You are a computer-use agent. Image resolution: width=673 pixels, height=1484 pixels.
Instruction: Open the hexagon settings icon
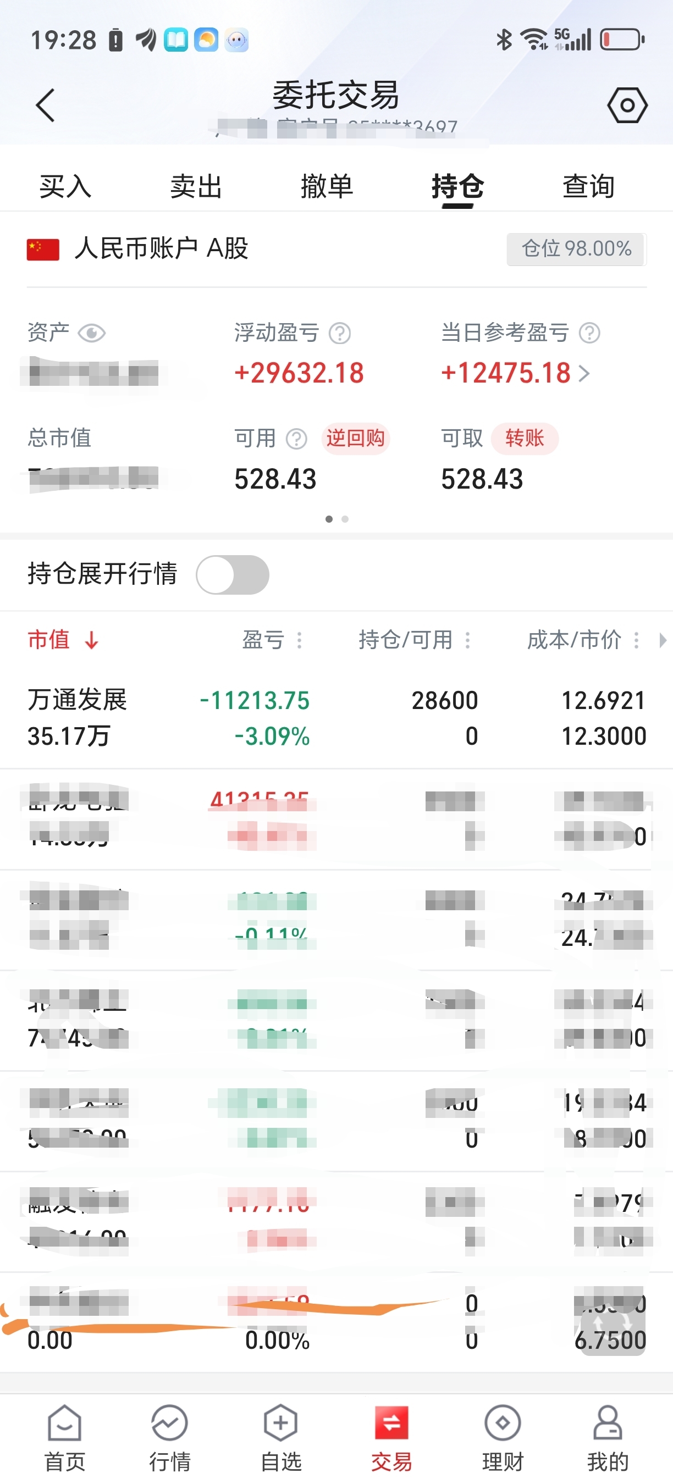pyautogui.click(x=627, y=105)
